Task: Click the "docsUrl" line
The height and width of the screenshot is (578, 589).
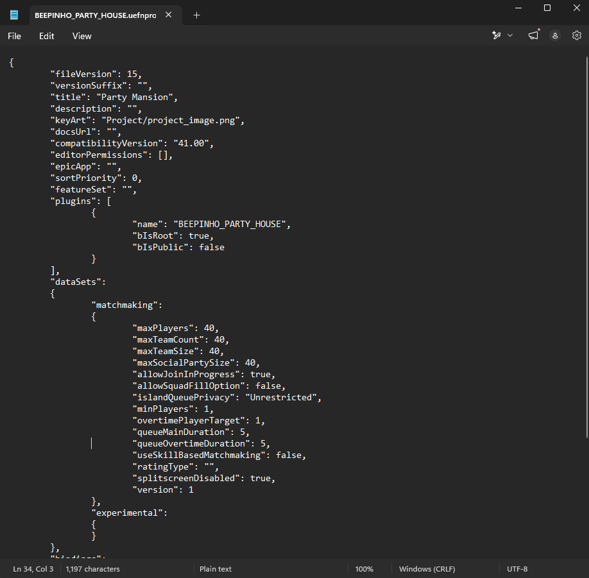Action: [x=85, y=132]
